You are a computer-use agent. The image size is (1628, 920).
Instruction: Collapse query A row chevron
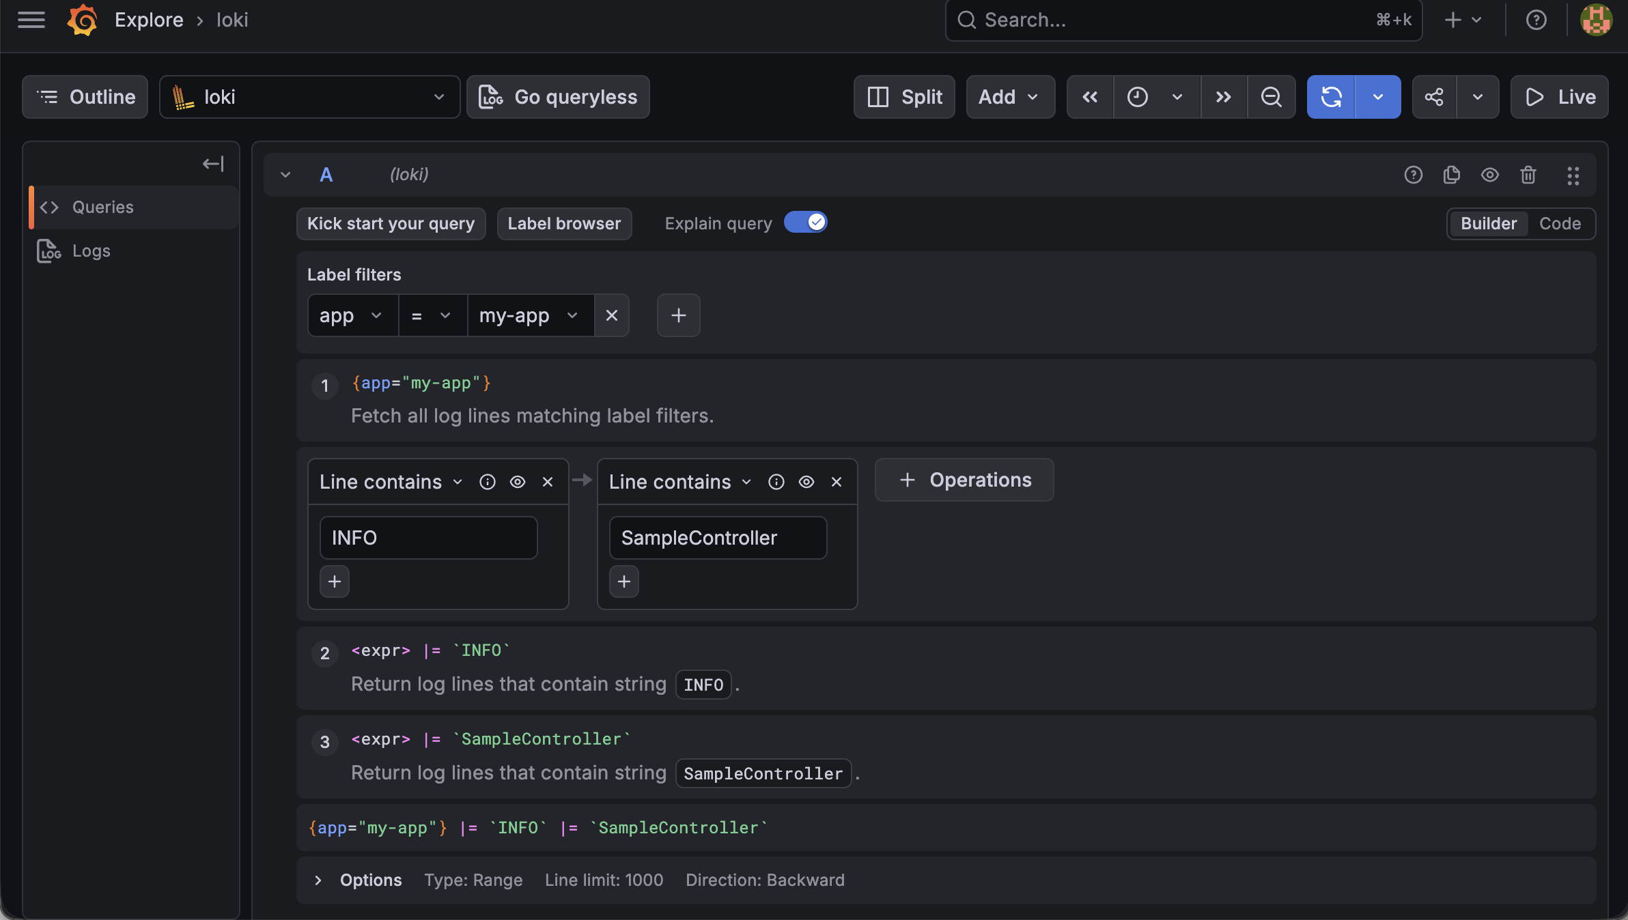285,175
